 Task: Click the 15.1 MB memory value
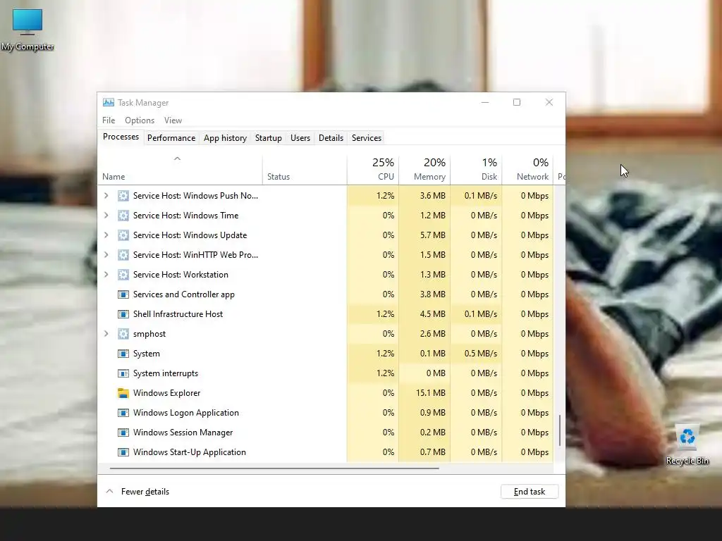(431, 393)
